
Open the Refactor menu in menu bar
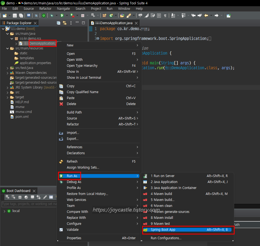45,9
